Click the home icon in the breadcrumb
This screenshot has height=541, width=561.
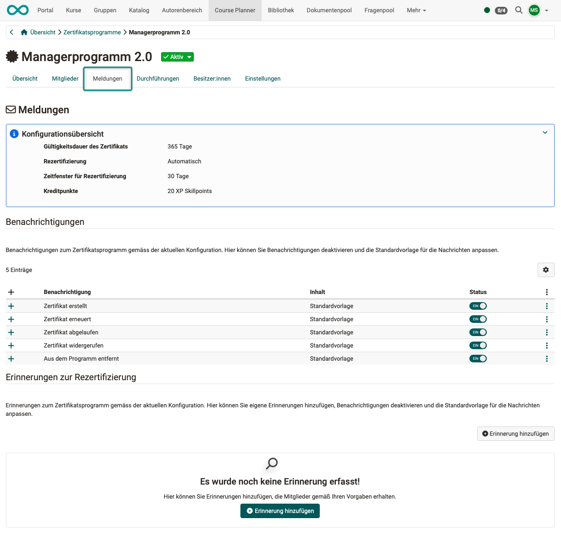pos(24,32)
